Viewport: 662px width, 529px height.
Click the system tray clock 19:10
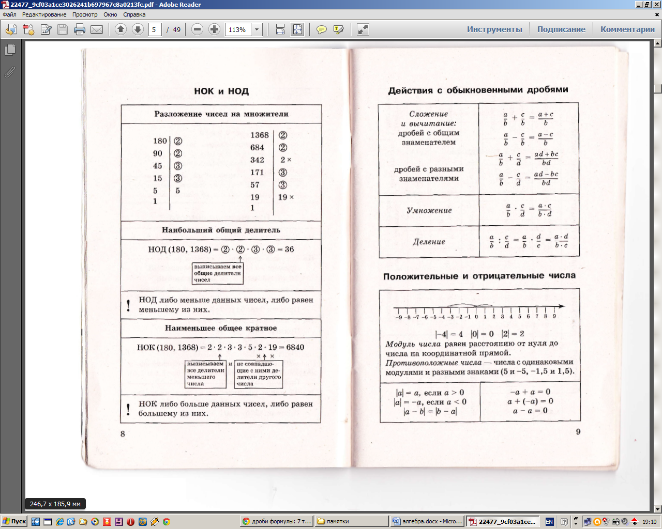tap(650, 522)
